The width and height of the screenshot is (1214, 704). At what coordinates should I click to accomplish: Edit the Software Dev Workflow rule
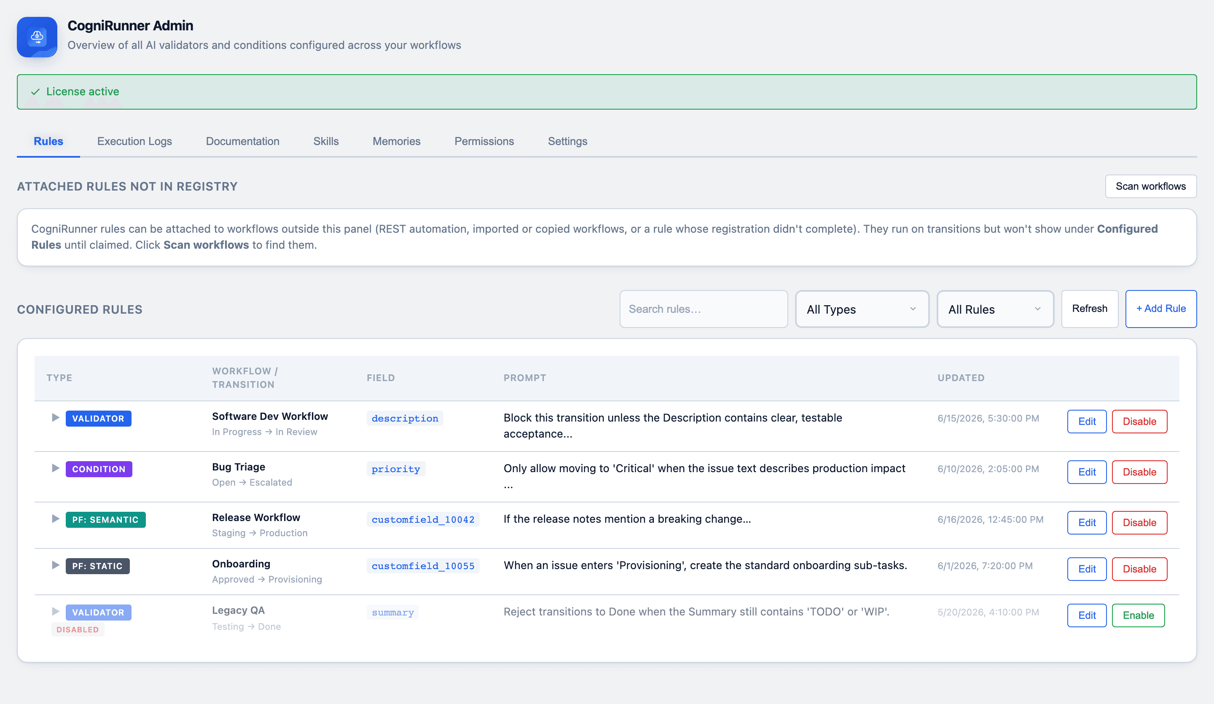click(1086, 422)
